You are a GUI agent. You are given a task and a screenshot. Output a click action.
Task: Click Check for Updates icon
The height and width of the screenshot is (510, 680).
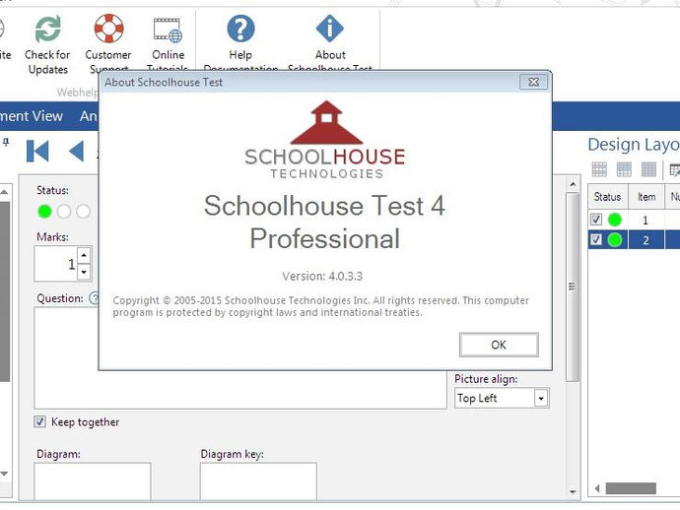click(x=47, y=29)
